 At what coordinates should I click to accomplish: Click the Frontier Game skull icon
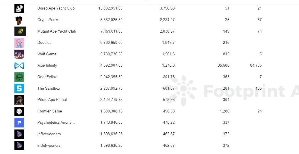(x=19, y=111)
